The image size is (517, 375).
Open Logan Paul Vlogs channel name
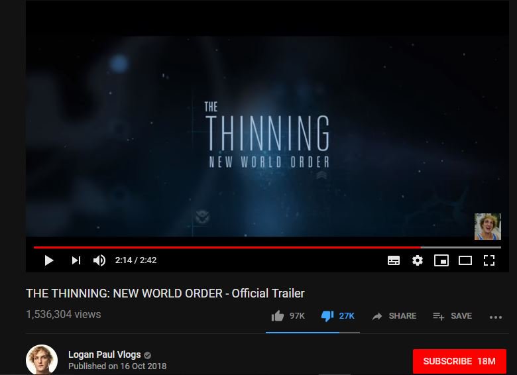point(105,354)
